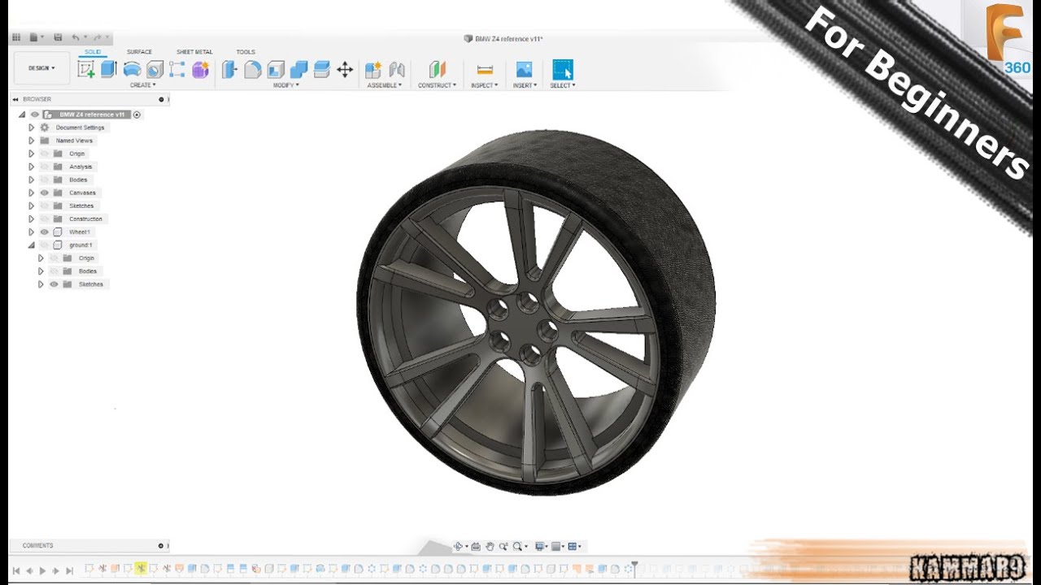This screenshot has width=1041, height=585.
Task: Open the DESIGN workspace dropdown
Action: tap(41, 68)
